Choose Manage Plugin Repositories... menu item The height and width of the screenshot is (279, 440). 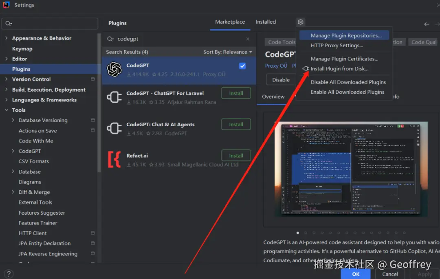point(344,35)
